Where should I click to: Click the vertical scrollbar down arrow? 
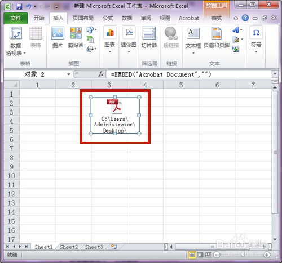(275, 240)
